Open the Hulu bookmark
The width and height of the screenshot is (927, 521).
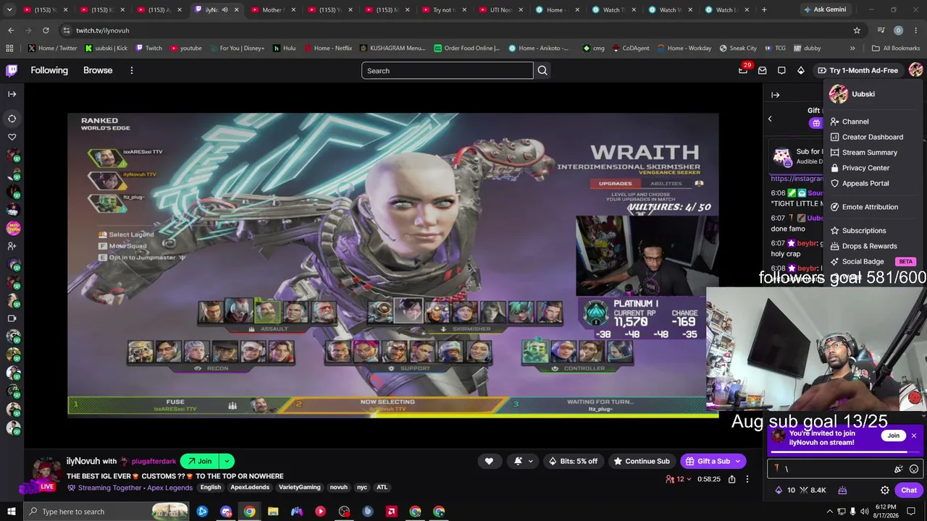point(284,48)
